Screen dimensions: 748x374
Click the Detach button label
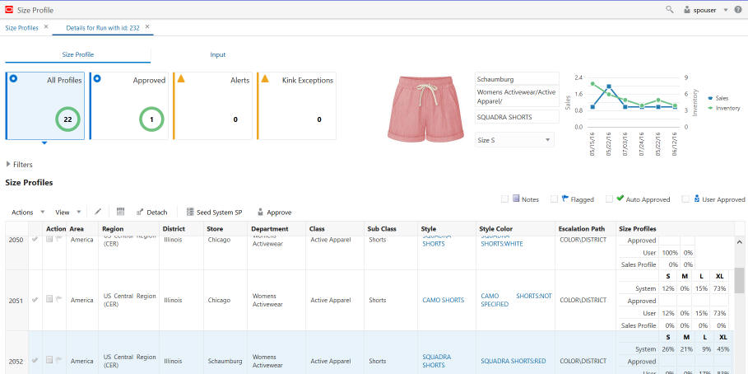pyautogui.click(x=157, y=212)
